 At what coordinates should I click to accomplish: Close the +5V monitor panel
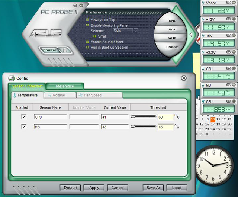coord(234,35)
